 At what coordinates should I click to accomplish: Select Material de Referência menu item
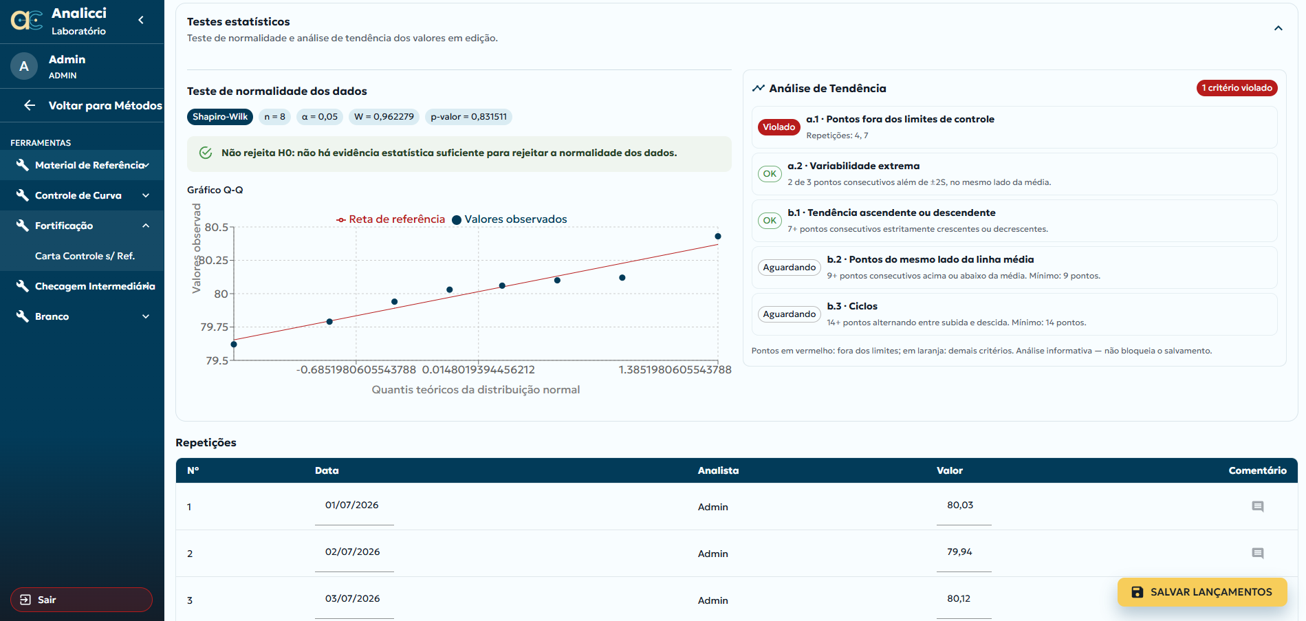point(82,165)
